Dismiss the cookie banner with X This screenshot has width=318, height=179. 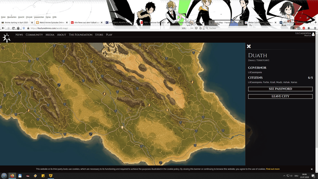tap(311, 169)
